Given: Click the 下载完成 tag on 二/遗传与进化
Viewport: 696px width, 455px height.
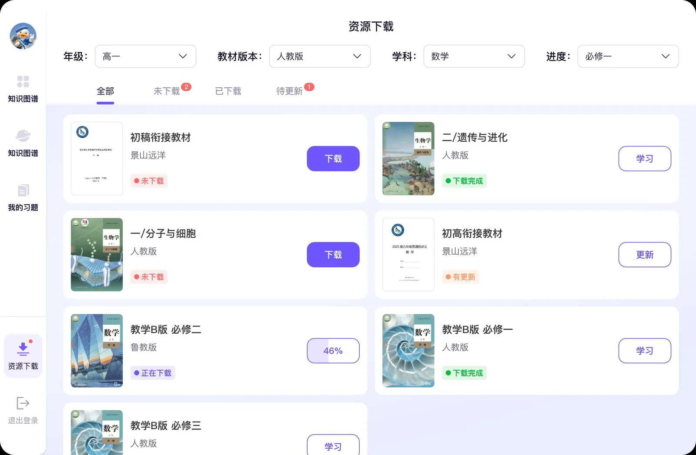Looking at the screenshot, I should click(464, 181).
